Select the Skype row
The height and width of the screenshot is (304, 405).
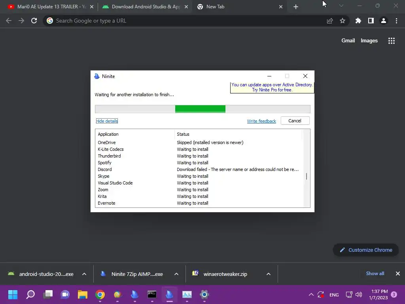pyautogui.click(x=199, y=176)
